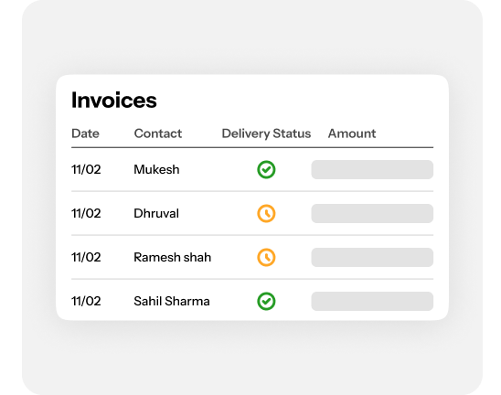Click the amount placeholder in Ramesh shah's row
The width and height of the screenshot is (501, 395).
click(372, 257)
